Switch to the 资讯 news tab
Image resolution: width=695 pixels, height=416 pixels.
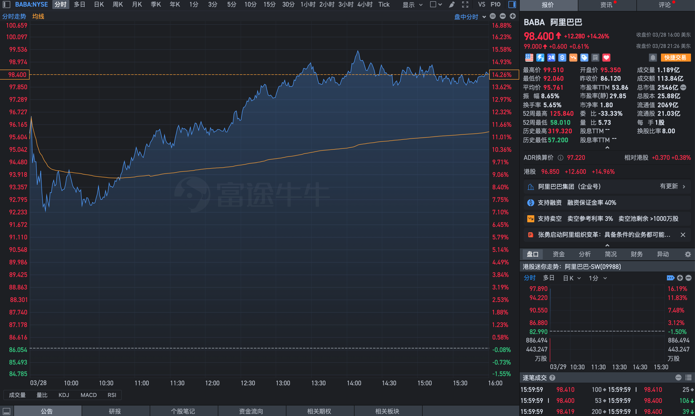click(606, 5)
